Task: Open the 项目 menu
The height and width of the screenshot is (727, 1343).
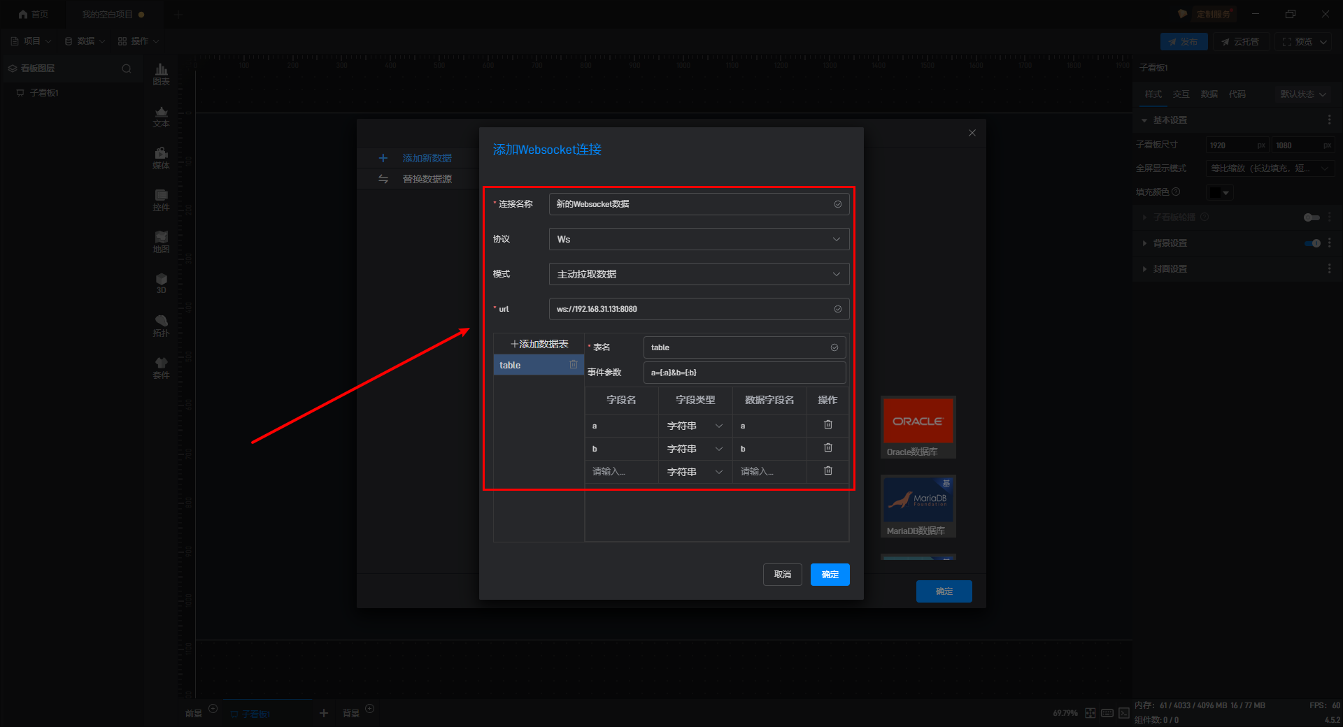Action: (x=31, y=41)
